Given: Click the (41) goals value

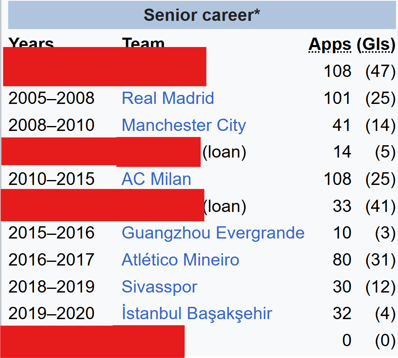Looking at the screenshot, I should (380, 206).
